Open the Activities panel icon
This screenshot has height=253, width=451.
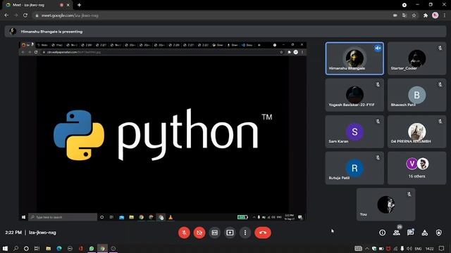(424, 233)
